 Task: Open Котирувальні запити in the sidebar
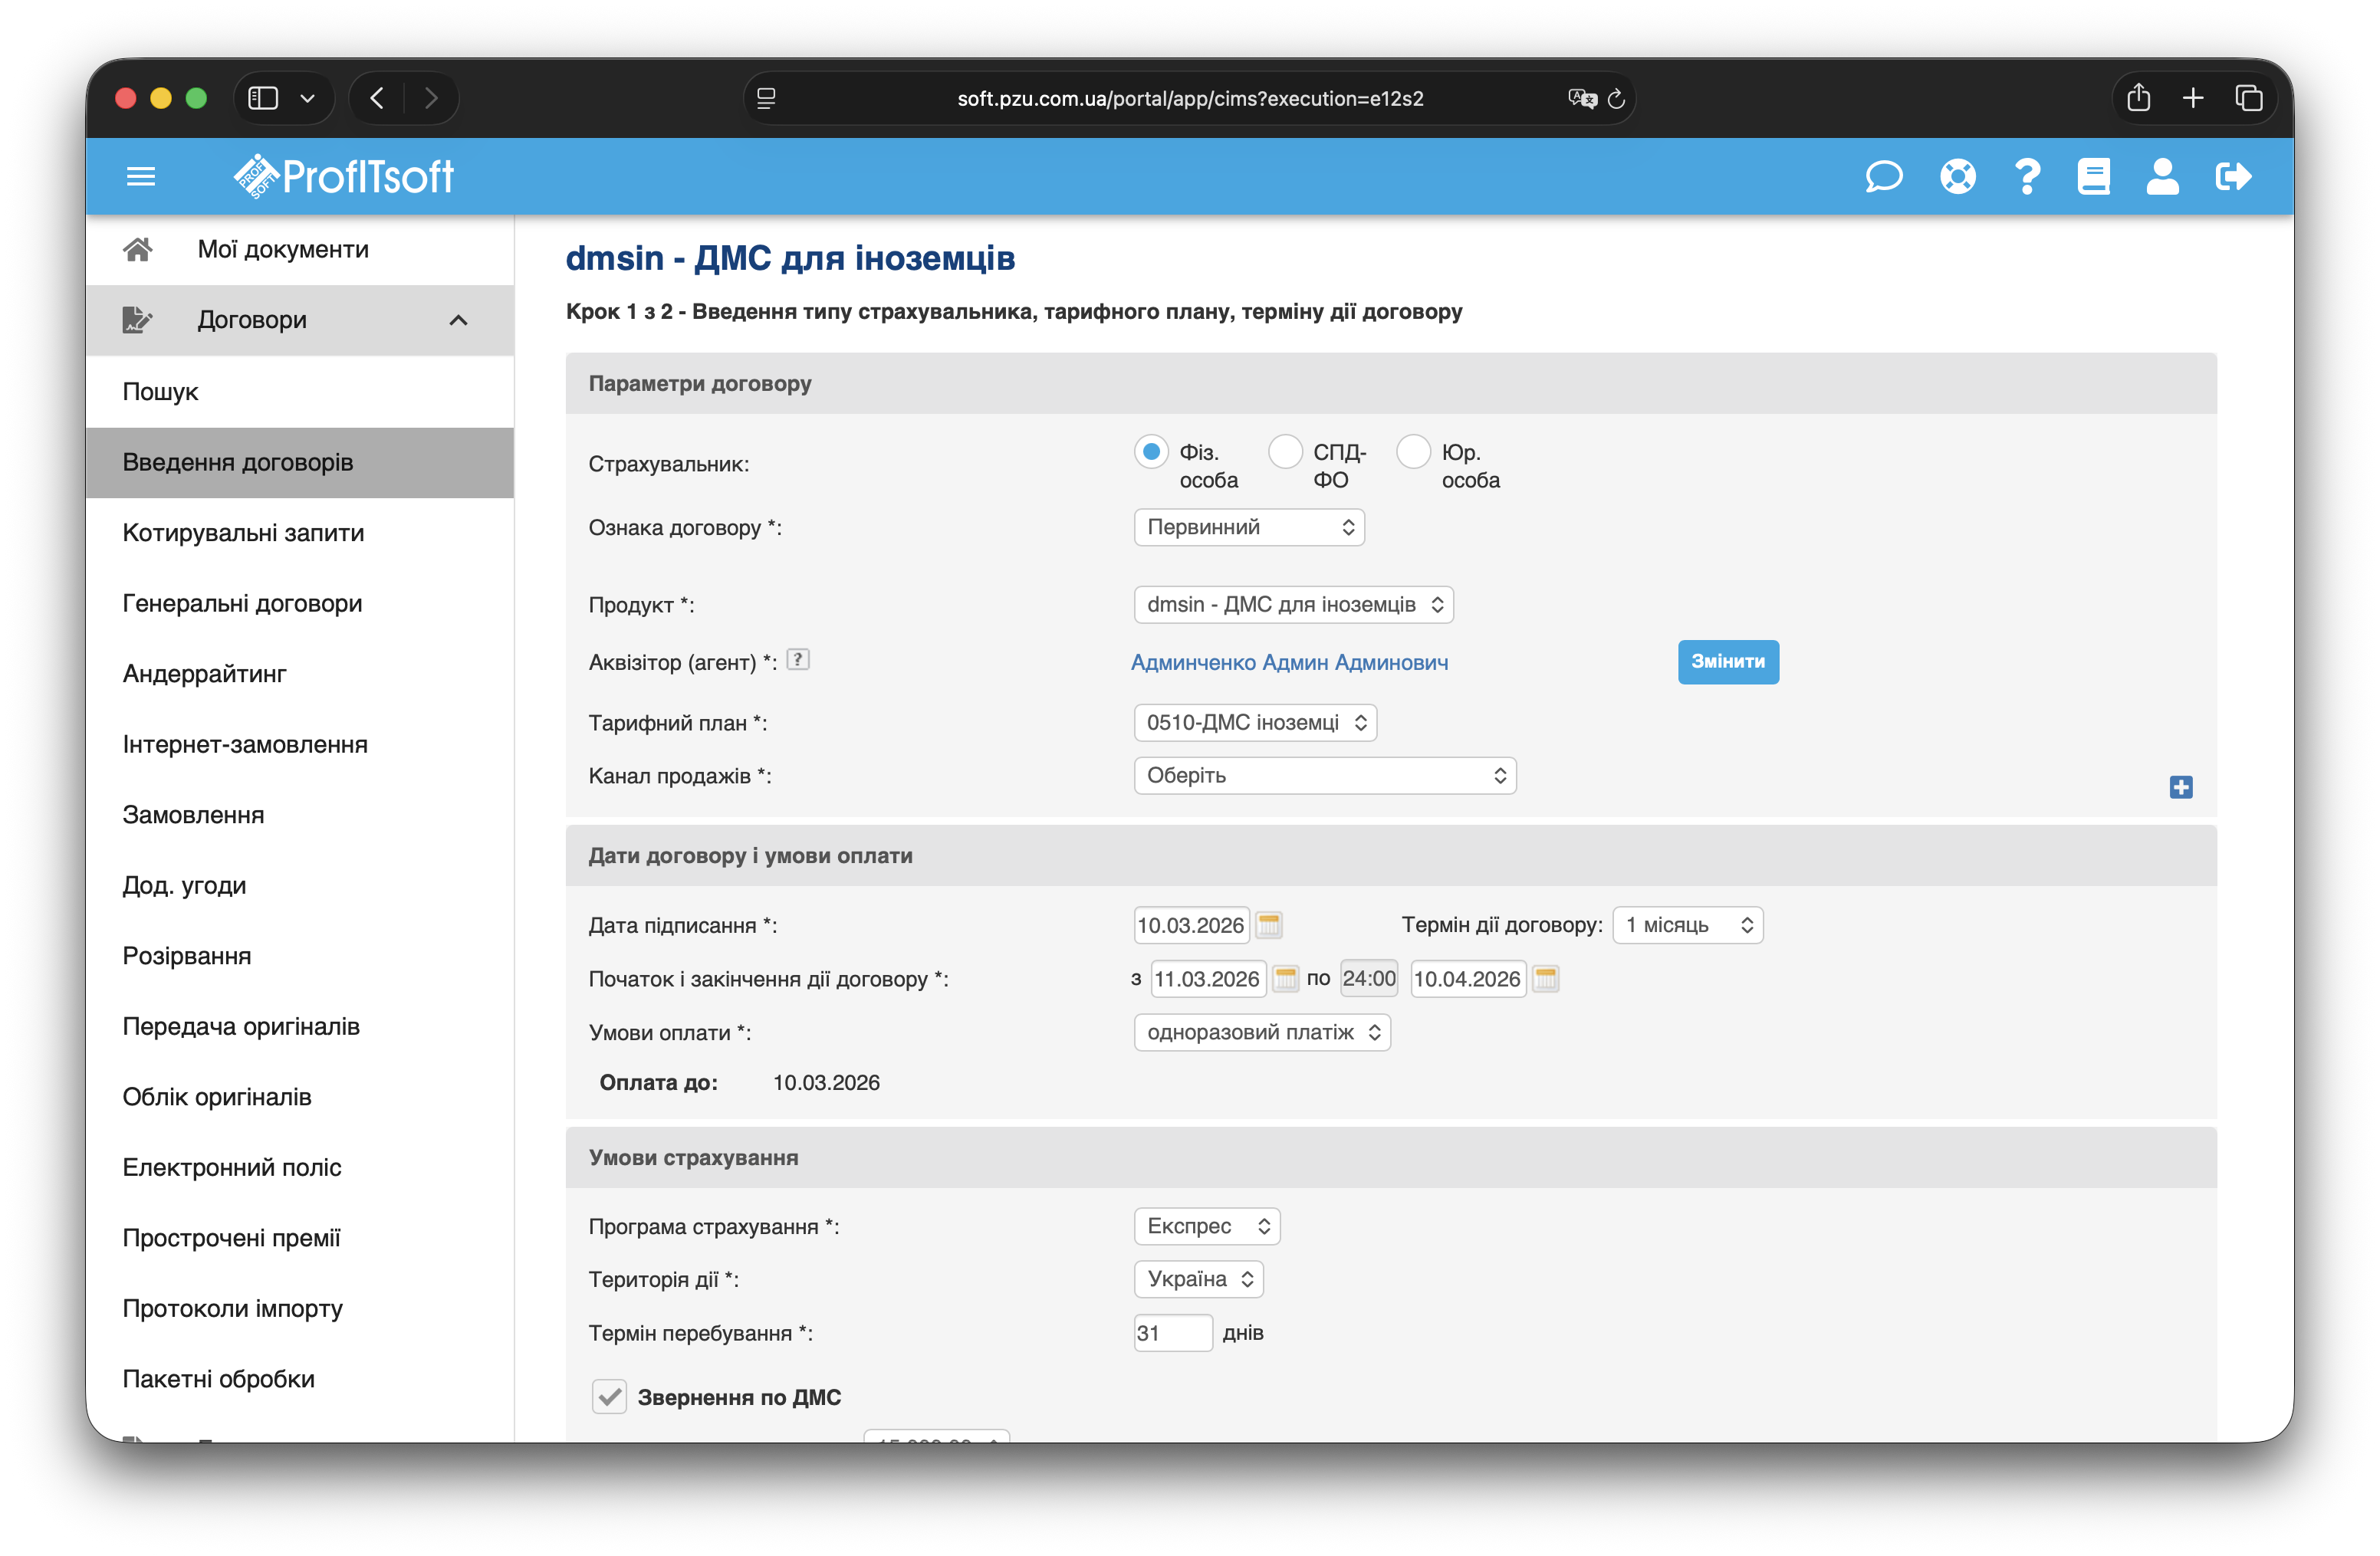click(243, 533)
